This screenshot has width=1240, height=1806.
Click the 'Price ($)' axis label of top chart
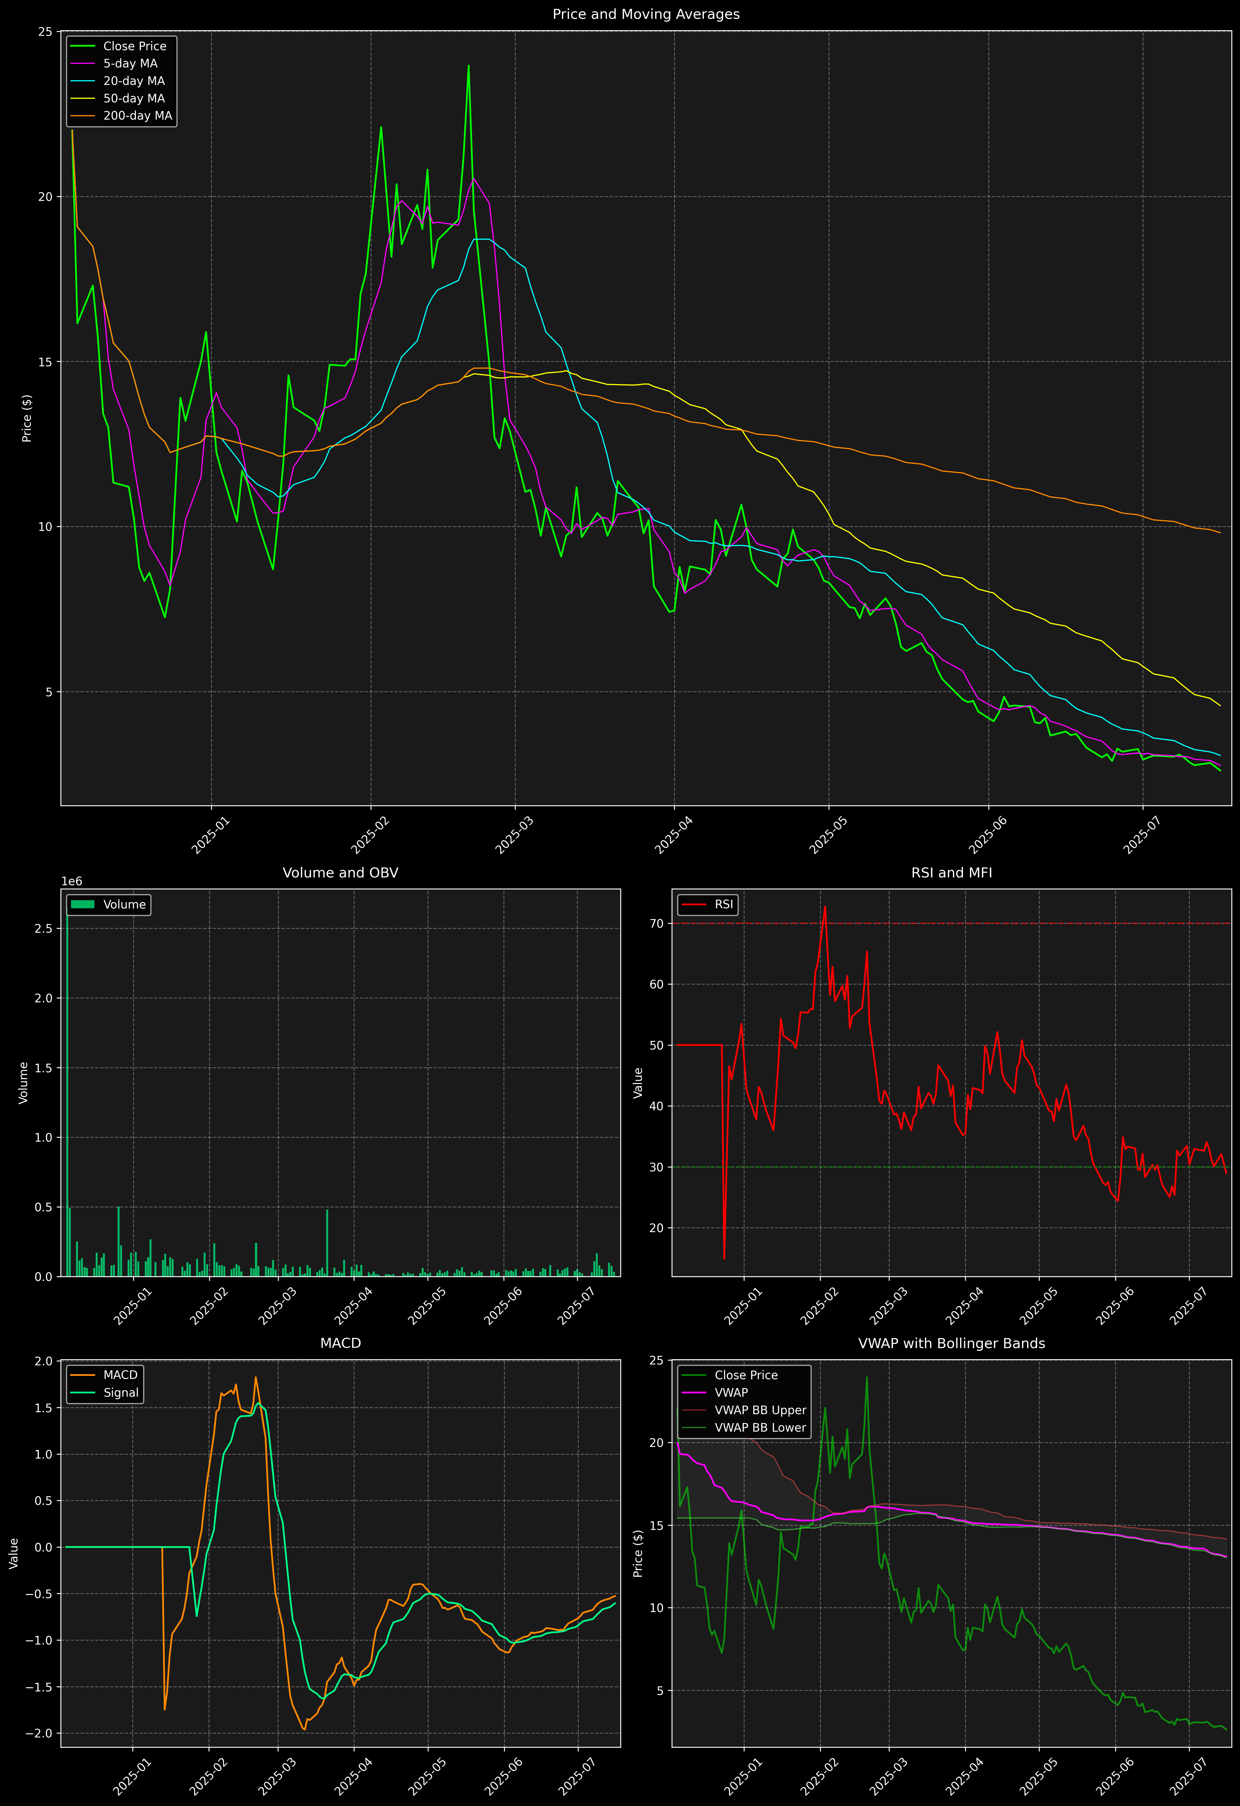point(27,418)
